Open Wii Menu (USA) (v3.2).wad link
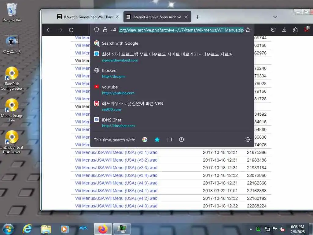Screen dimensions: 313x235 [x=116, y=160]
